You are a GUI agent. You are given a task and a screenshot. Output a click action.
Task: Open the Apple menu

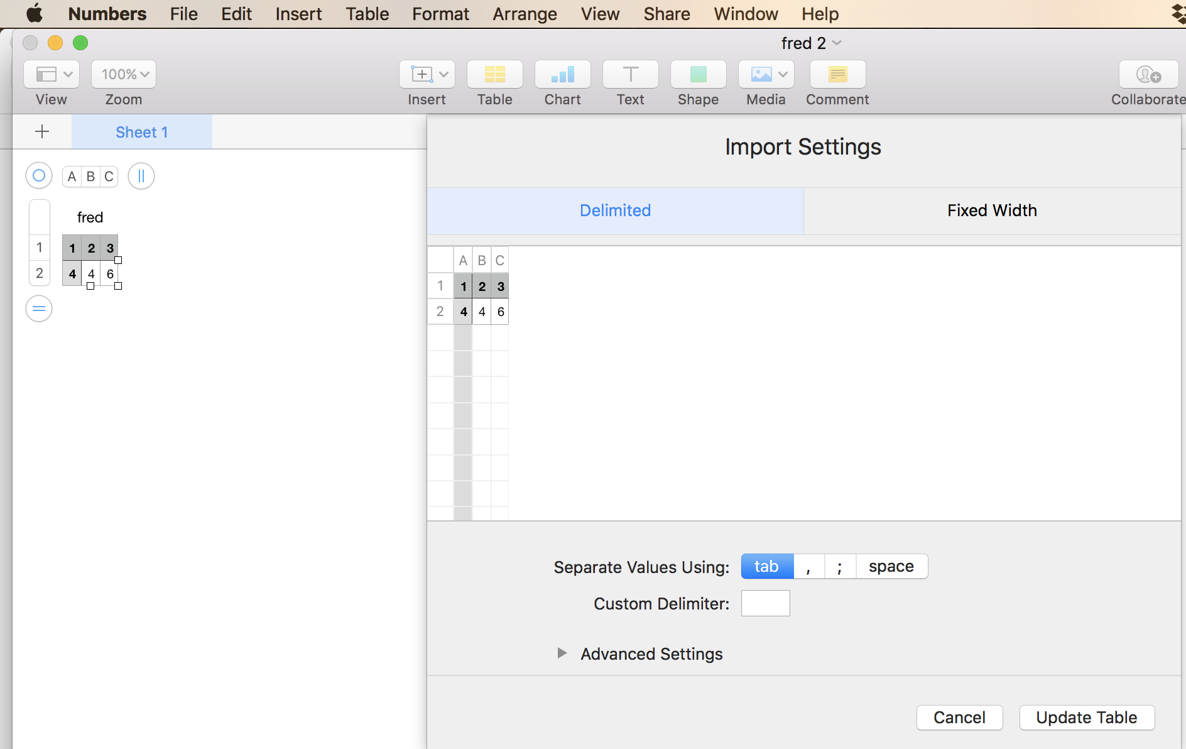tap(35, 13)
